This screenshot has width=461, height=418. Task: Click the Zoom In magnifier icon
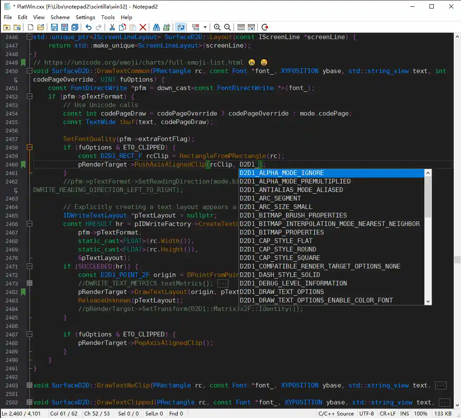[x=217, y=27]
